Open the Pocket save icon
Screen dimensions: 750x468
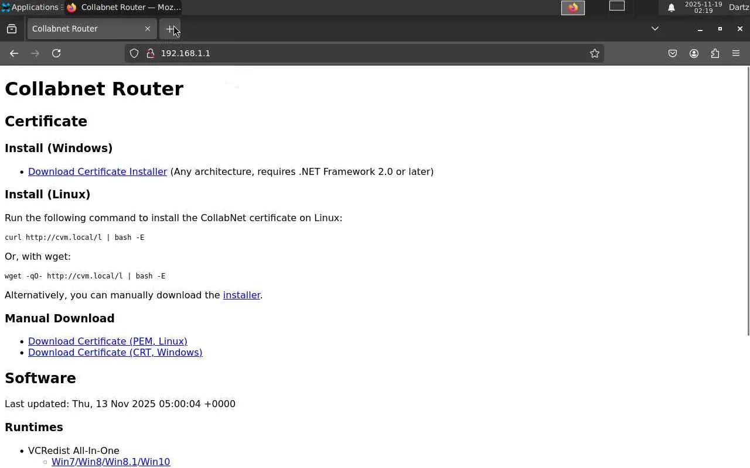point(673,53)
